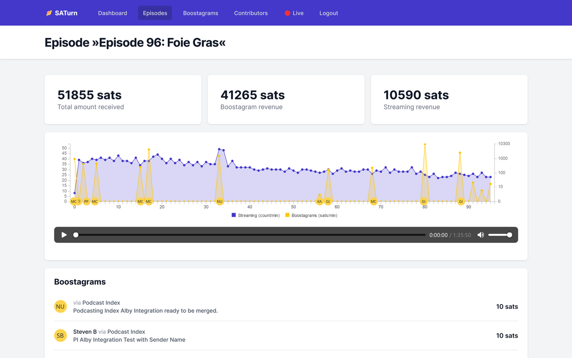Click the NU marker on the chart
The height and width of the screenshot is (358, 572).
click(219, 201)
